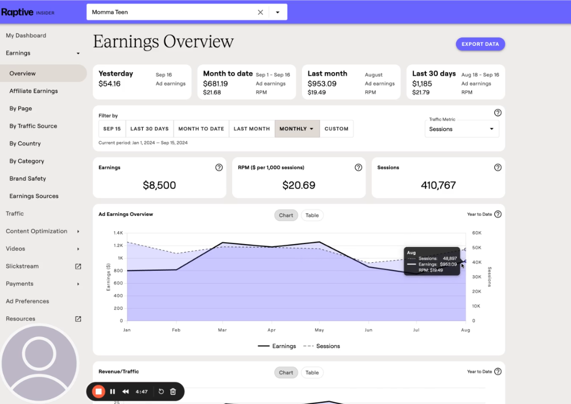The width and height of the screenshot is (571, 404).
Task: Switch Revenue/Traffic to Table view
Action: point(312,372)
